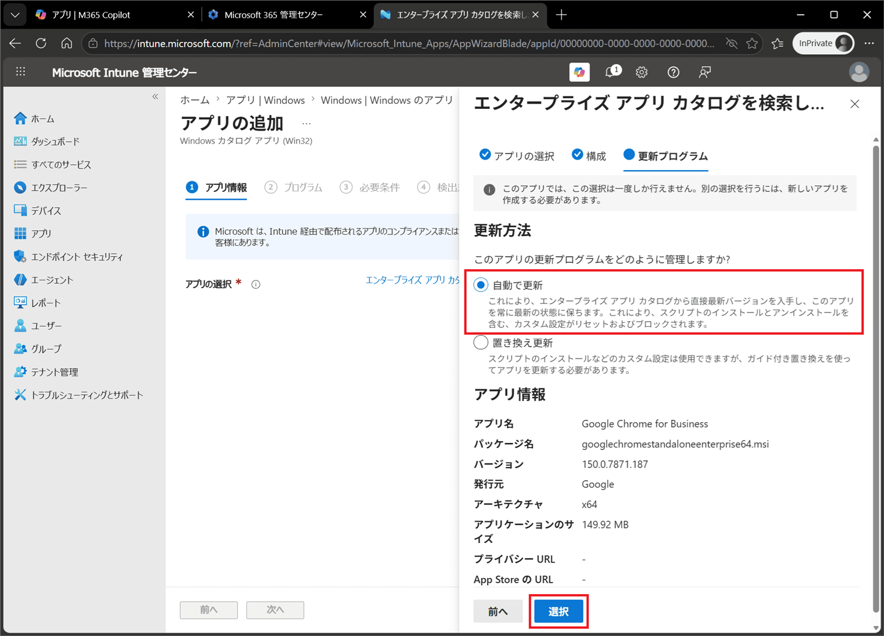The width and height of the screenshot is (884, 636).
Task: Select the 更新プログラム step tab
Action: [x=666, y=155]
